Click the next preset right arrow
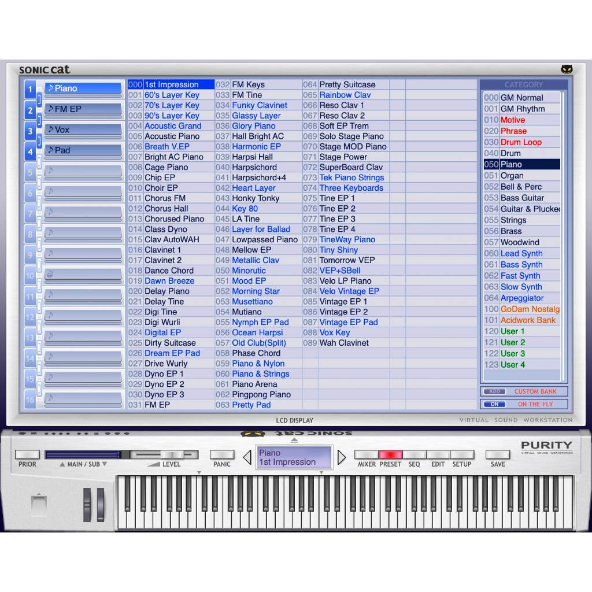 coord(341,457)
